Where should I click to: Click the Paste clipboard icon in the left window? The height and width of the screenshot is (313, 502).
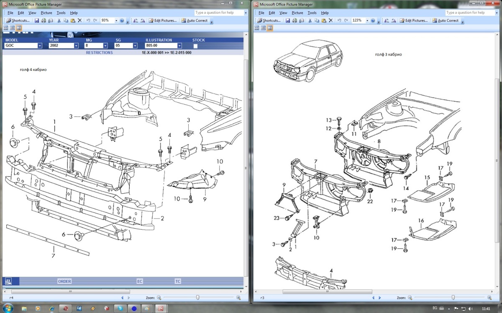point(73,20)
